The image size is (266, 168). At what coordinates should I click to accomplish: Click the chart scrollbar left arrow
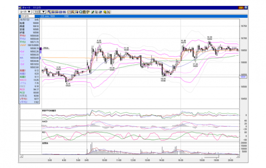click(21, 157)
